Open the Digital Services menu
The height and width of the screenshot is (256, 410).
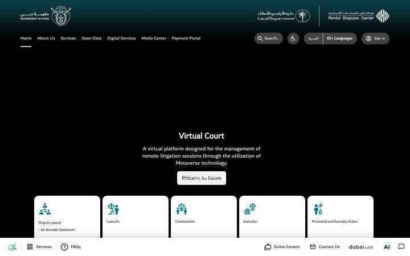pos(121,38)
